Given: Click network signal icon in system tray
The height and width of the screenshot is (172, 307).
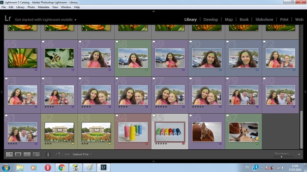Looking at the screenshot, I should [x=278, y=168].
